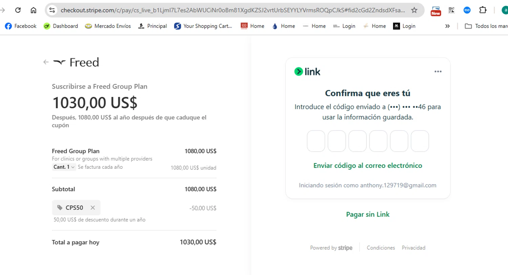This screenshot has height=275, width=508.
Task: Click the Subtotal '1080,00 US$' value
Action: tap(200, 189)
